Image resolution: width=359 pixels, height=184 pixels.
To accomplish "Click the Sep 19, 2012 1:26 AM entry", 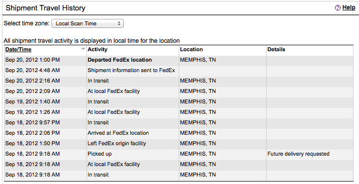I will tap(32, 112).
